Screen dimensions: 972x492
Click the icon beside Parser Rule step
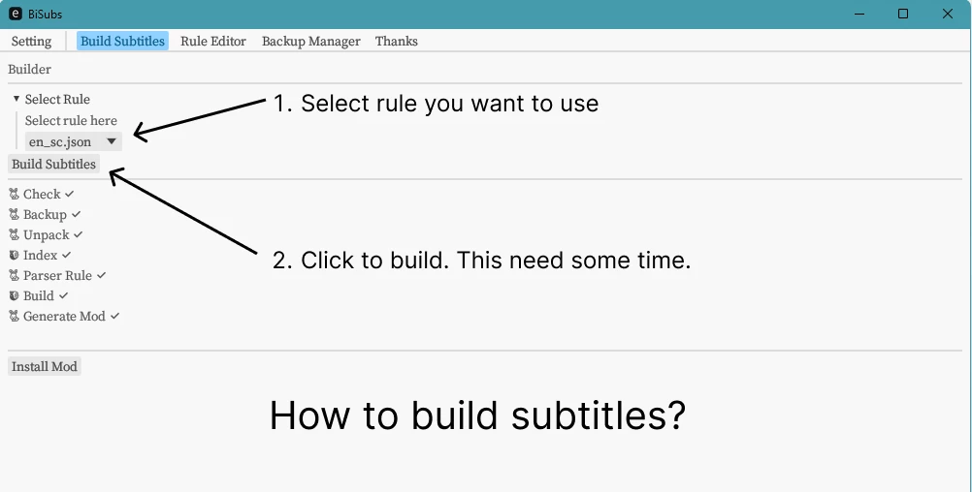click(x=14, y=275)
